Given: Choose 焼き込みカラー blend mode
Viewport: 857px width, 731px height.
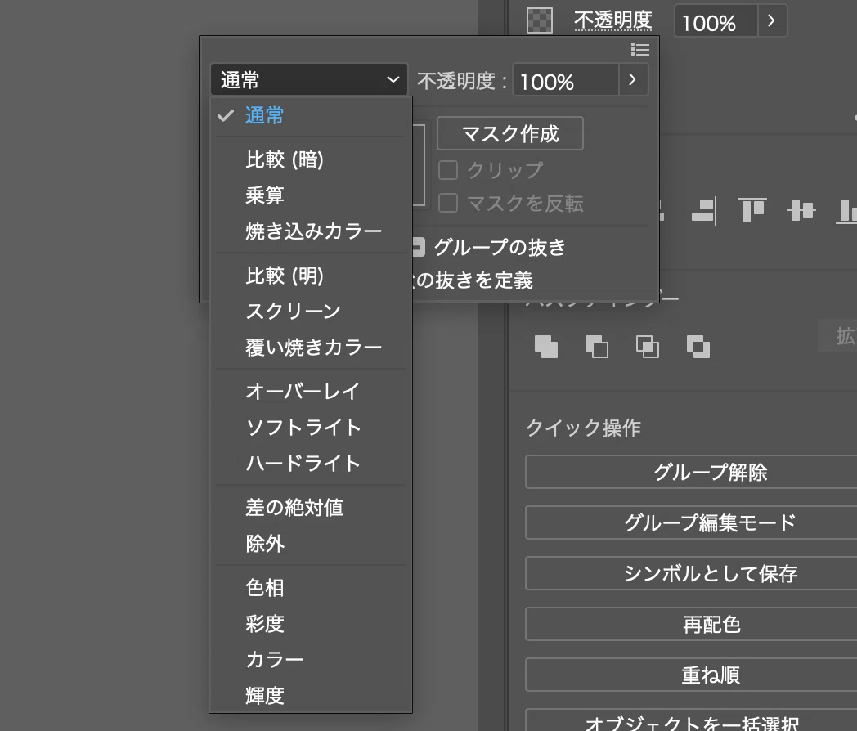Looking at the screenshot, I should pyautogui.click(x=311, y=231).
